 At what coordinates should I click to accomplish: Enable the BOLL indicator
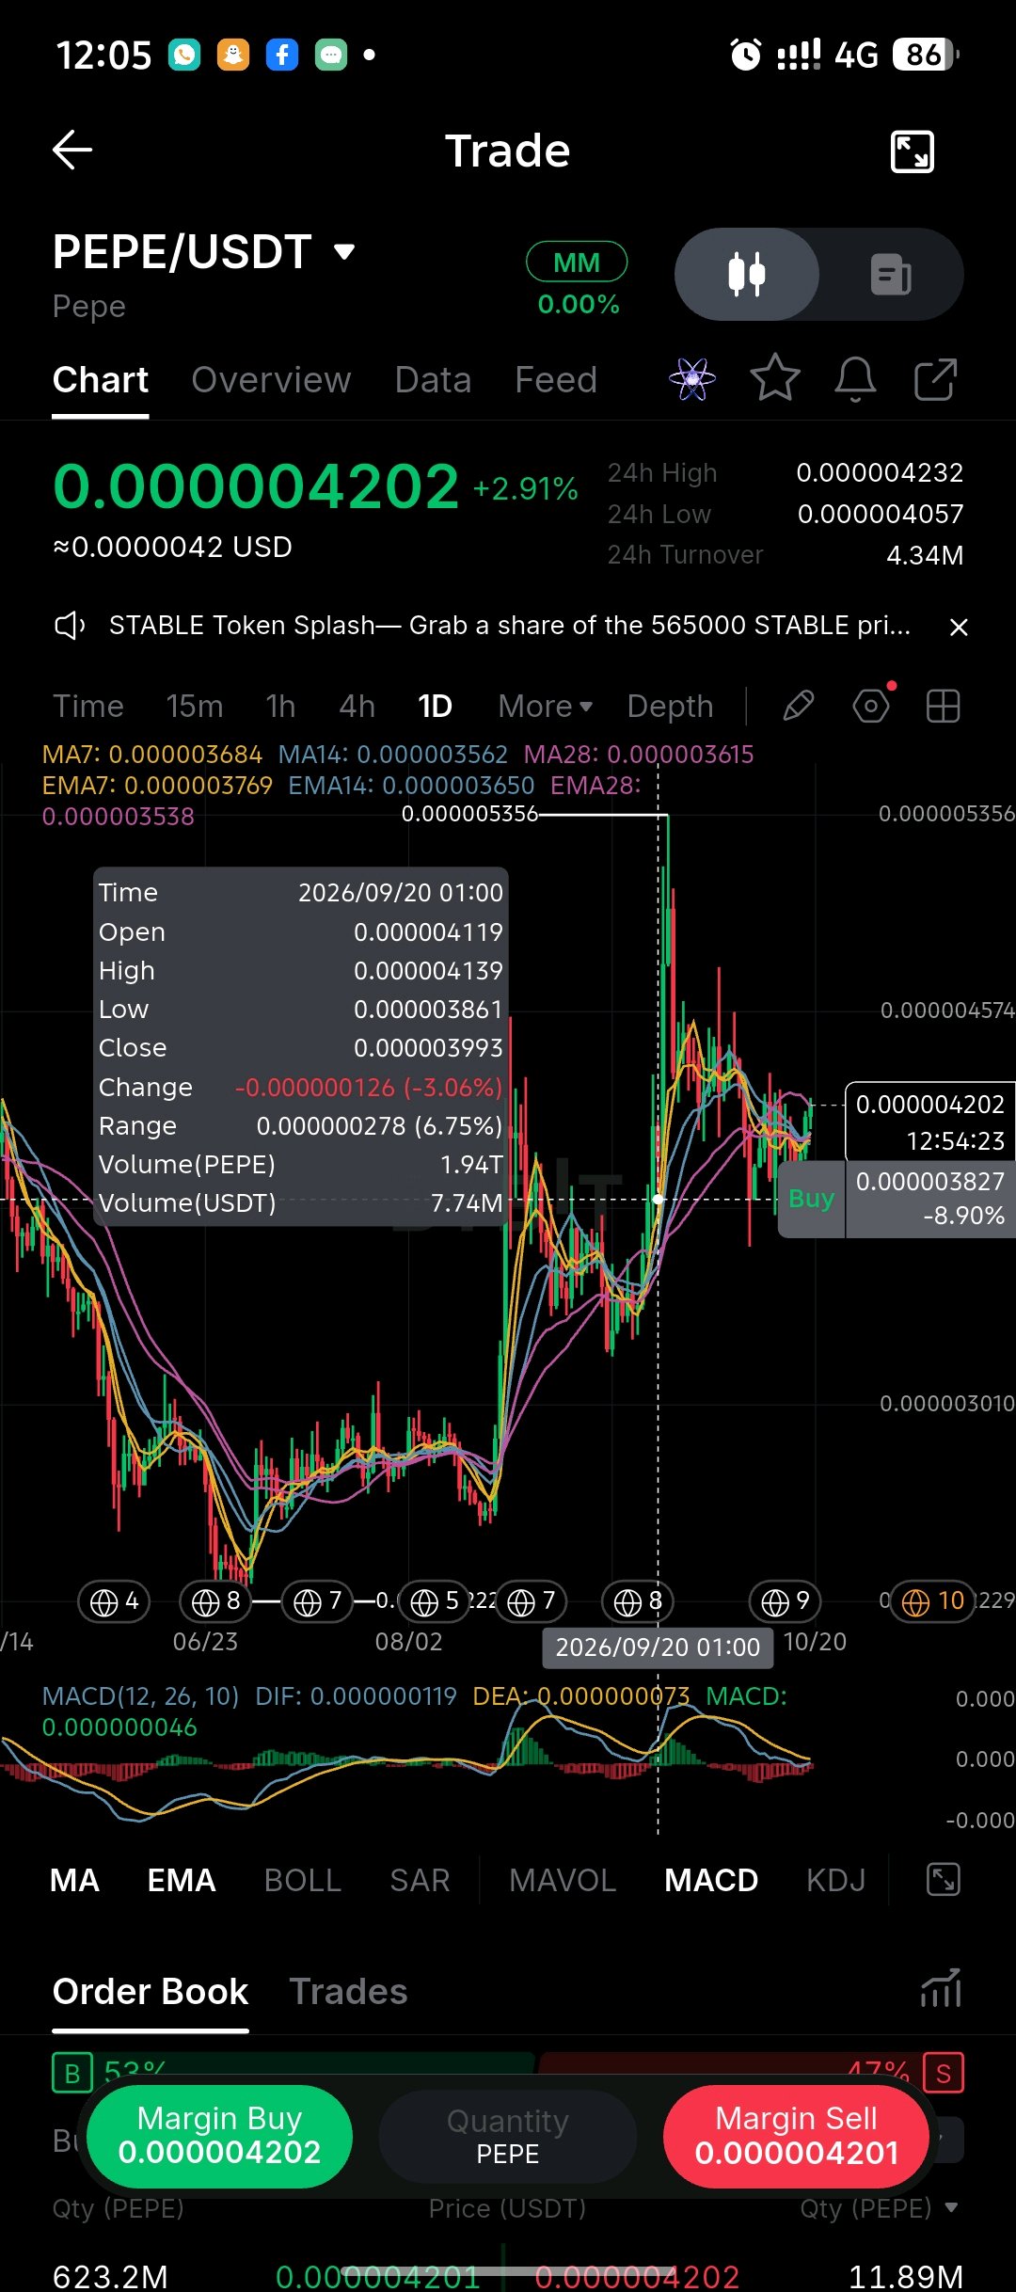(302, 1880)
